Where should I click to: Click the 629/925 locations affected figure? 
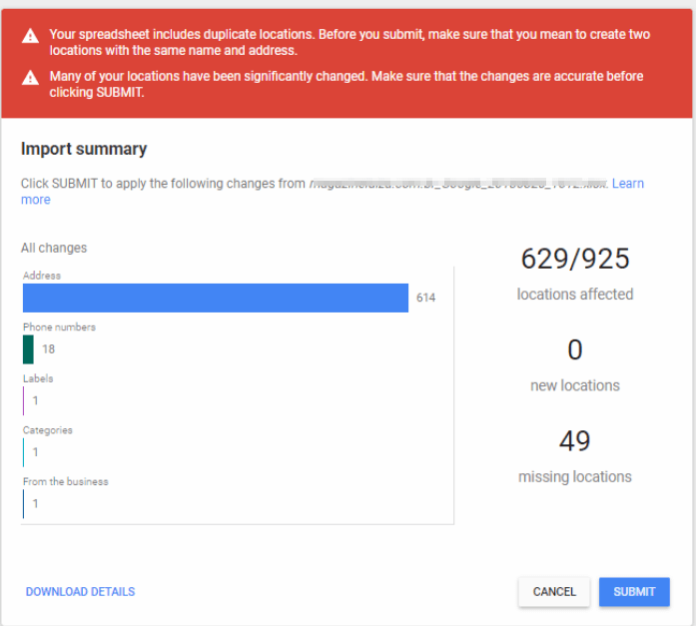[575, 260]
